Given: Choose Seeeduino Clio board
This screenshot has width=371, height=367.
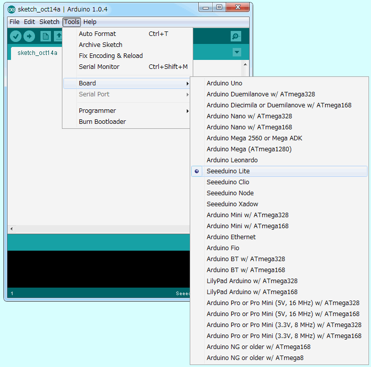Looking at the screenshot, I should coord(279,182).
